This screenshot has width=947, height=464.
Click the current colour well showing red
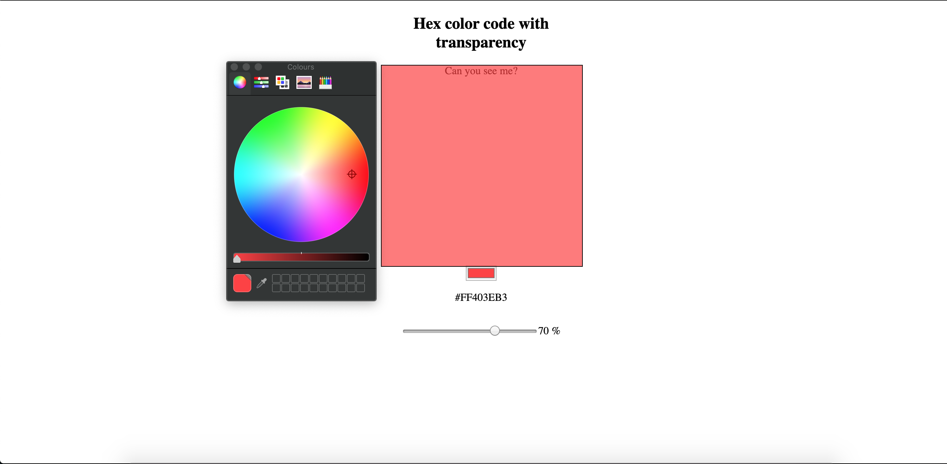coord(242,283)
